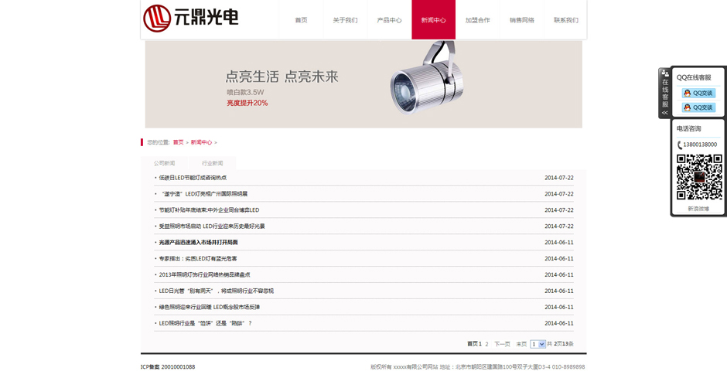
Task: Open article 绿色照明迎来行业回暖
Action: coord(210,307)
